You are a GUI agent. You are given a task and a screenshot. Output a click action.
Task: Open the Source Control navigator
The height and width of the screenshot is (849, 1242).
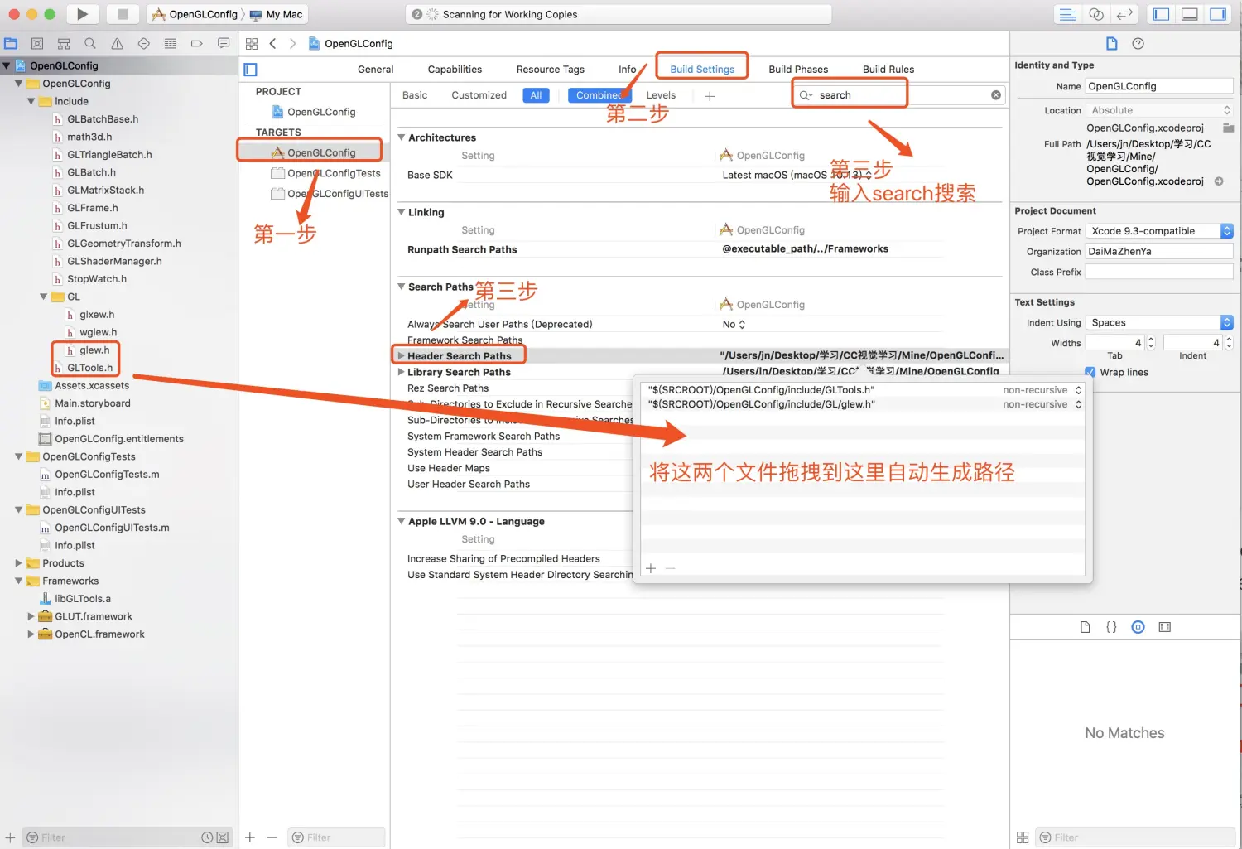click(37, 44)
